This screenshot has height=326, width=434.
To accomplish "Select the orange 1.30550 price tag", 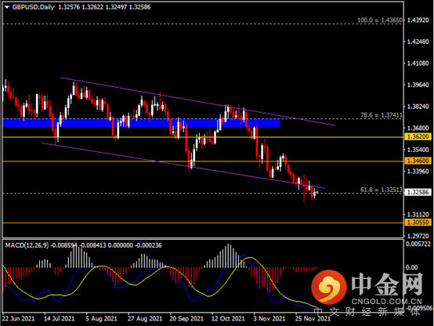I will point(418,222).
